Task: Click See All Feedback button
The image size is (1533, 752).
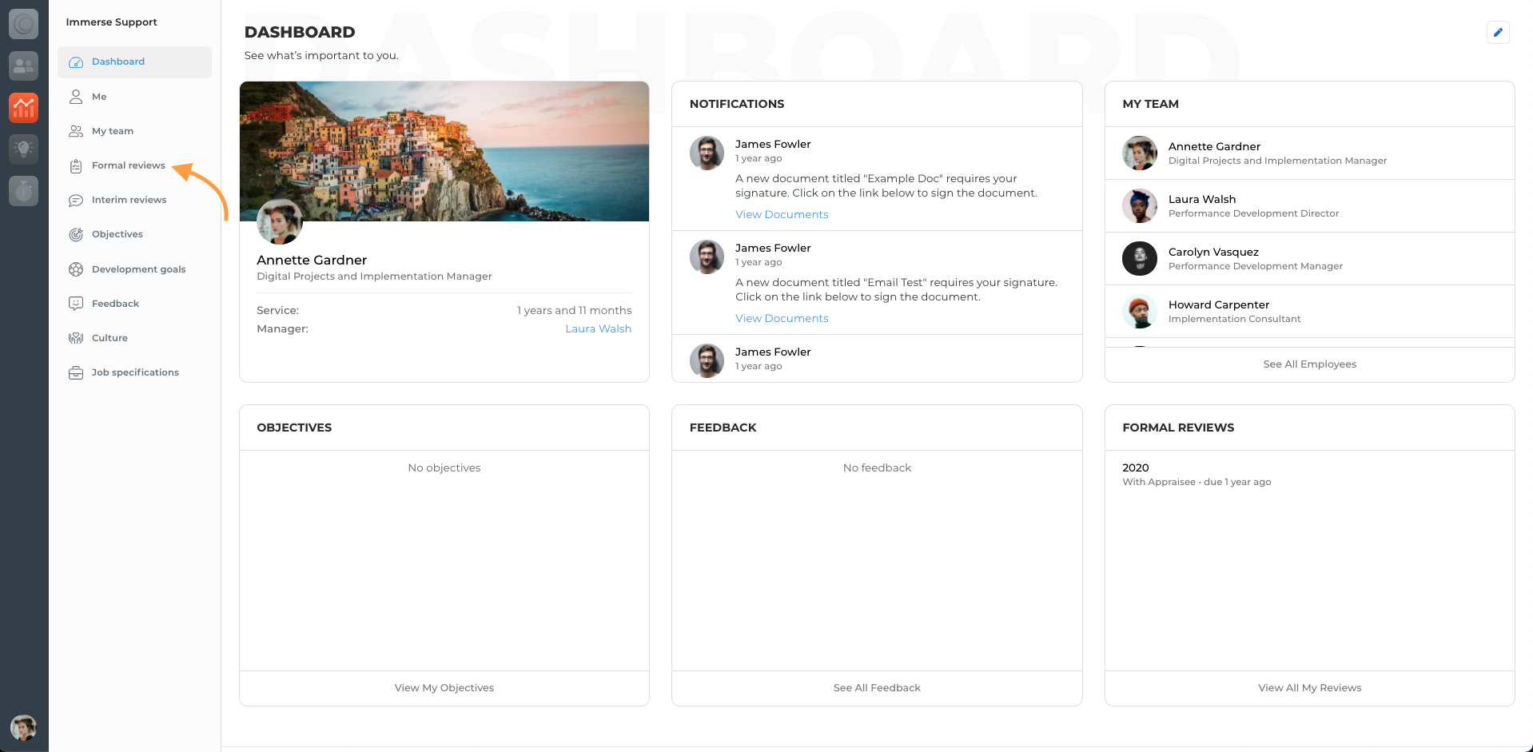Action: coord(877,688)
